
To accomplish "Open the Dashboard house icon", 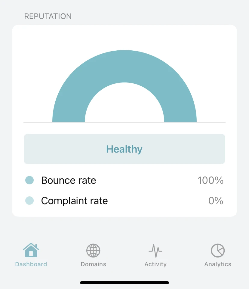I will coord(31,250).
